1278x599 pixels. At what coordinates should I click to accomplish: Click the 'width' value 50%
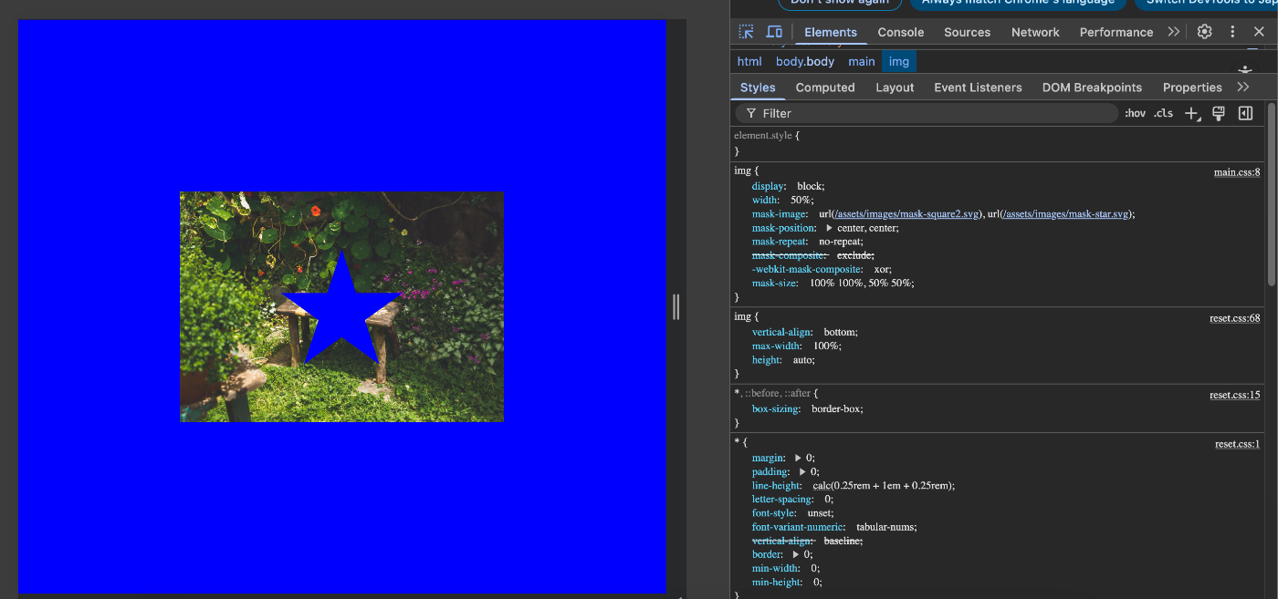click(x=802, y=200)
